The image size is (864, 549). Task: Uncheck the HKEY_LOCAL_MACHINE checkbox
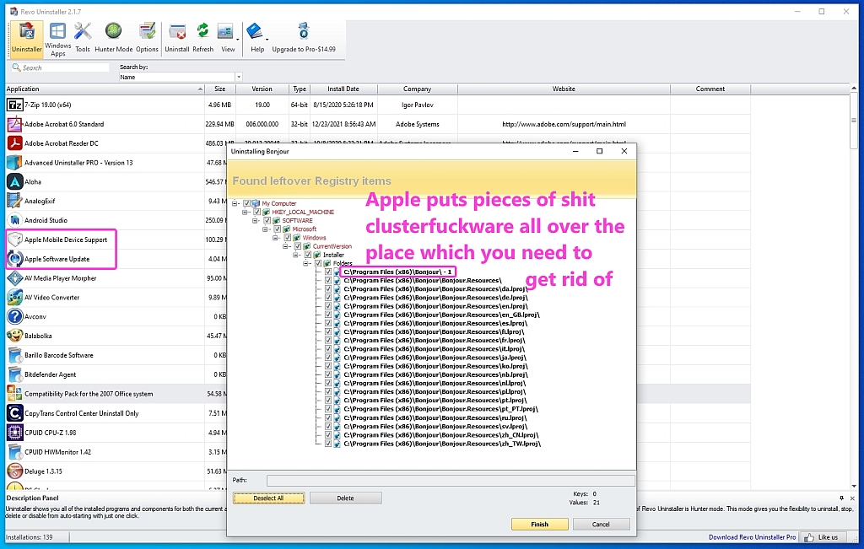256,212
